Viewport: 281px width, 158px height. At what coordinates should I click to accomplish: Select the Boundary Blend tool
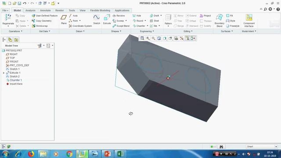click(219, 21)
